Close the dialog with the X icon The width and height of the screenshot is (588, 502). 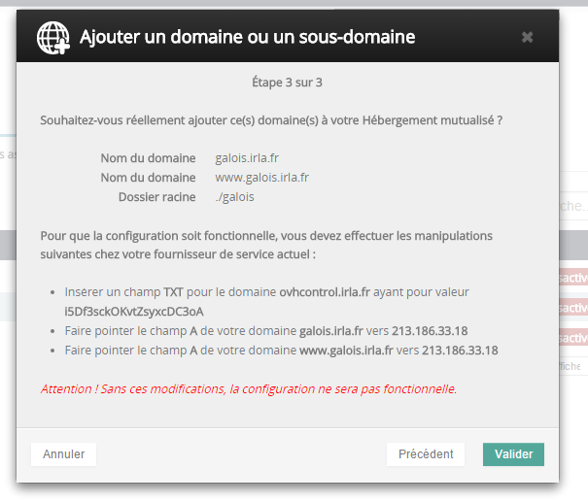coord(527,38)
